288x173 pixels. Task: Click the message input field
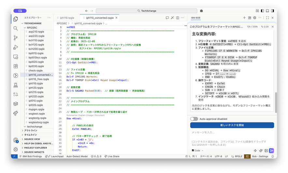coord(232,133)
